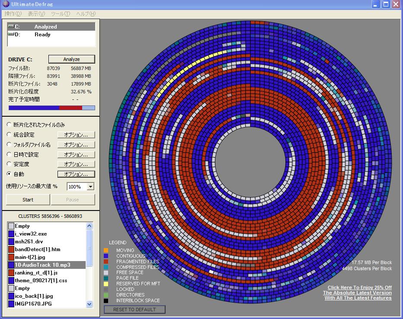The width and height of the screenshot is (403, 319).
Task: Click the Pause button
Action: [73, 200]
